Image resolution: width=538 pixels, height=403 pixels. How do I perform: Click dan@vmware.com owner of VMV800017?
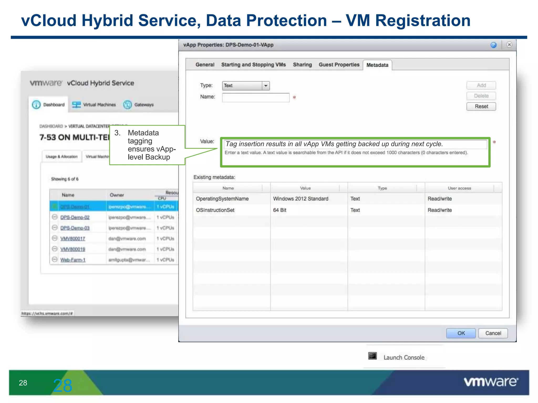[127, 238]
